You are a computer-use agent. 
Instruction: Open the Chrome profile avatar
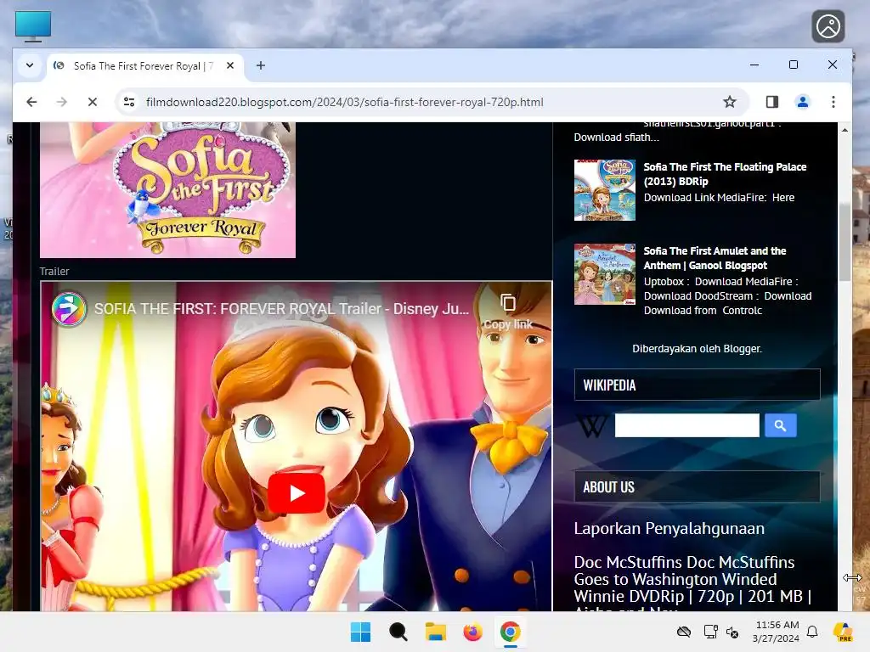(802, 102)
